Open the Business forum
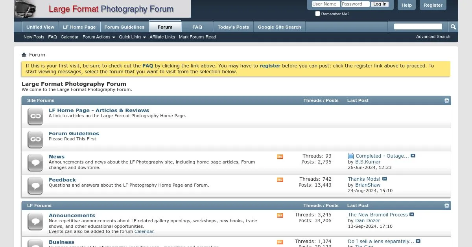 pos(61,242)
